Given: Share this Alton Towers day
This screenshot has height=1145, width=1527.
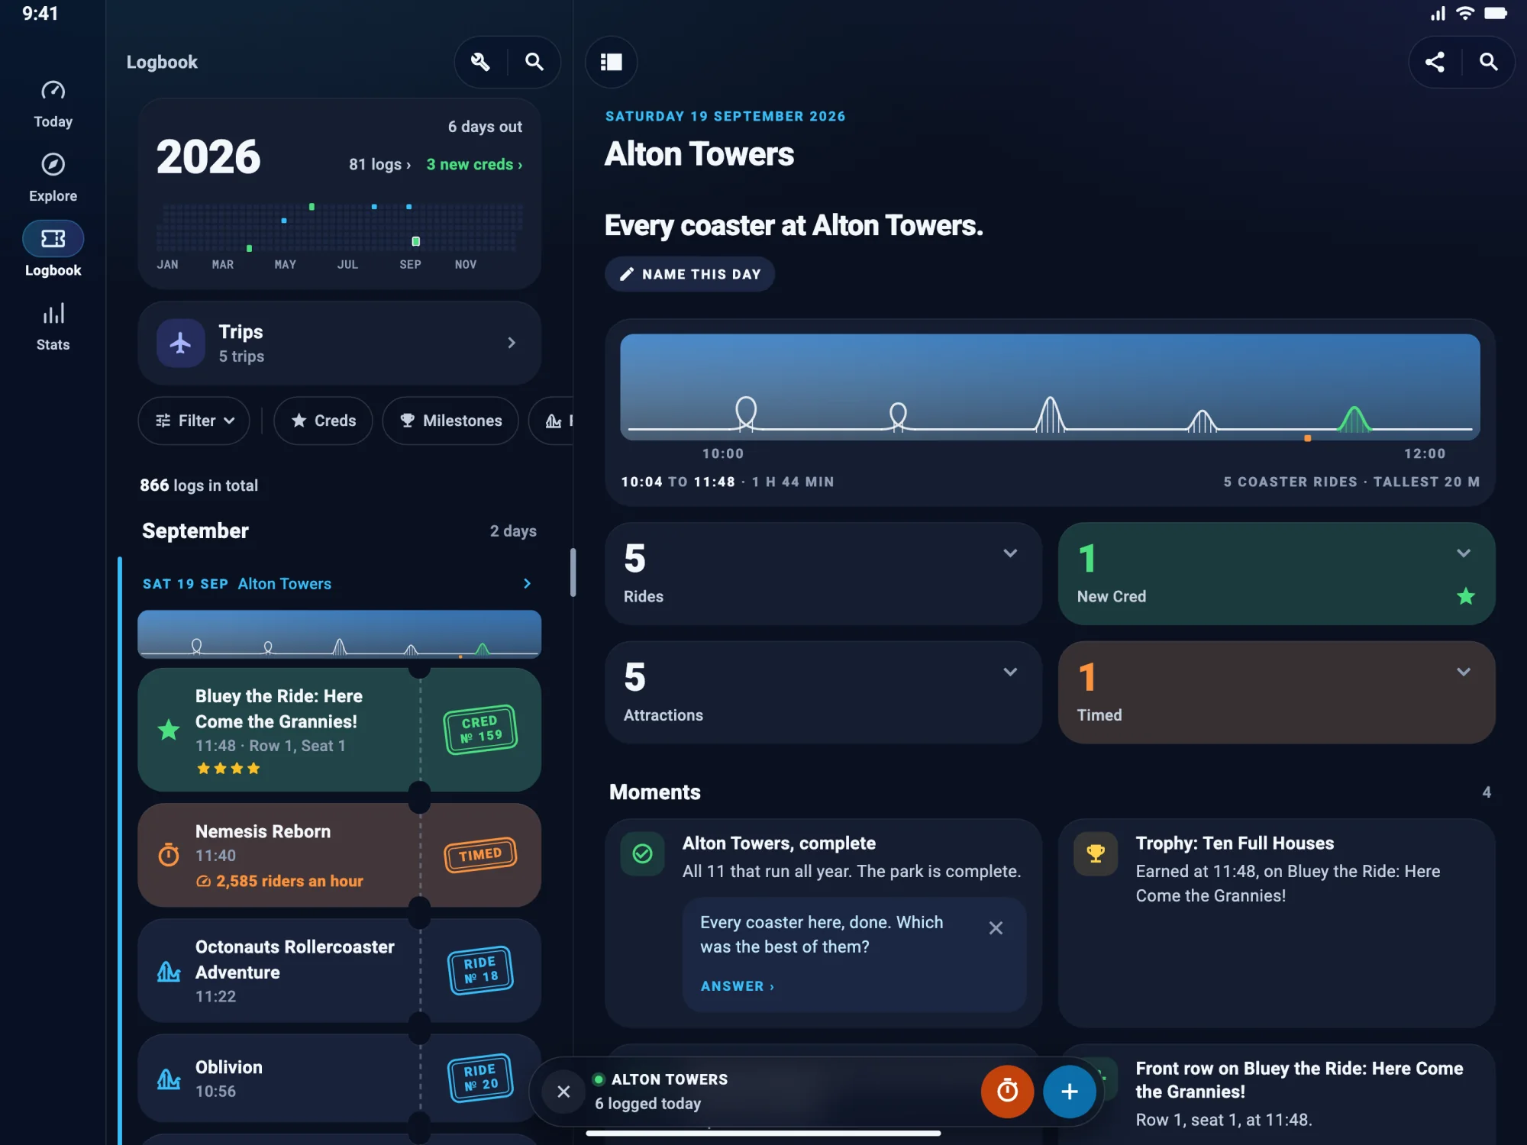Looking at the screenshot, I should [x=1435, y=62].
